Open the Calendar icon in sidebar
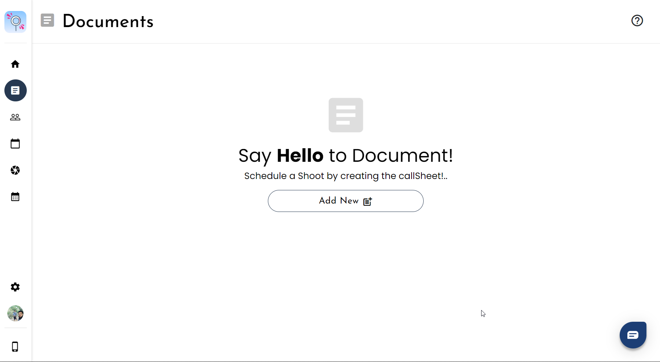Image resolution: width=660 pixels, height=362 pixels. coord(15,143)
